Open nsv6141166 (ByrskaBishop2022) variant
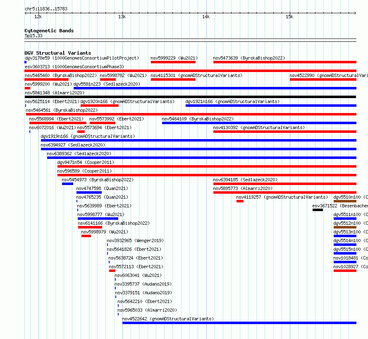368x339 pixels. point(114,223)
